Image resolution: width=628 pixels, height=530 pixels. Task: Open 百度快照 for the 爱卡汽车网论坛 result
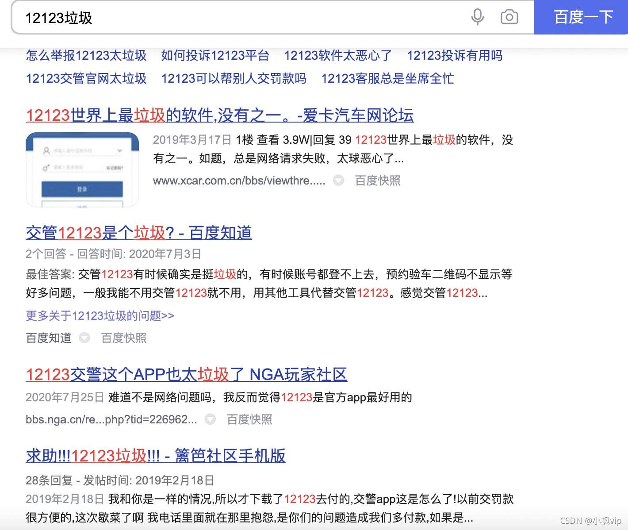(377, 181)
